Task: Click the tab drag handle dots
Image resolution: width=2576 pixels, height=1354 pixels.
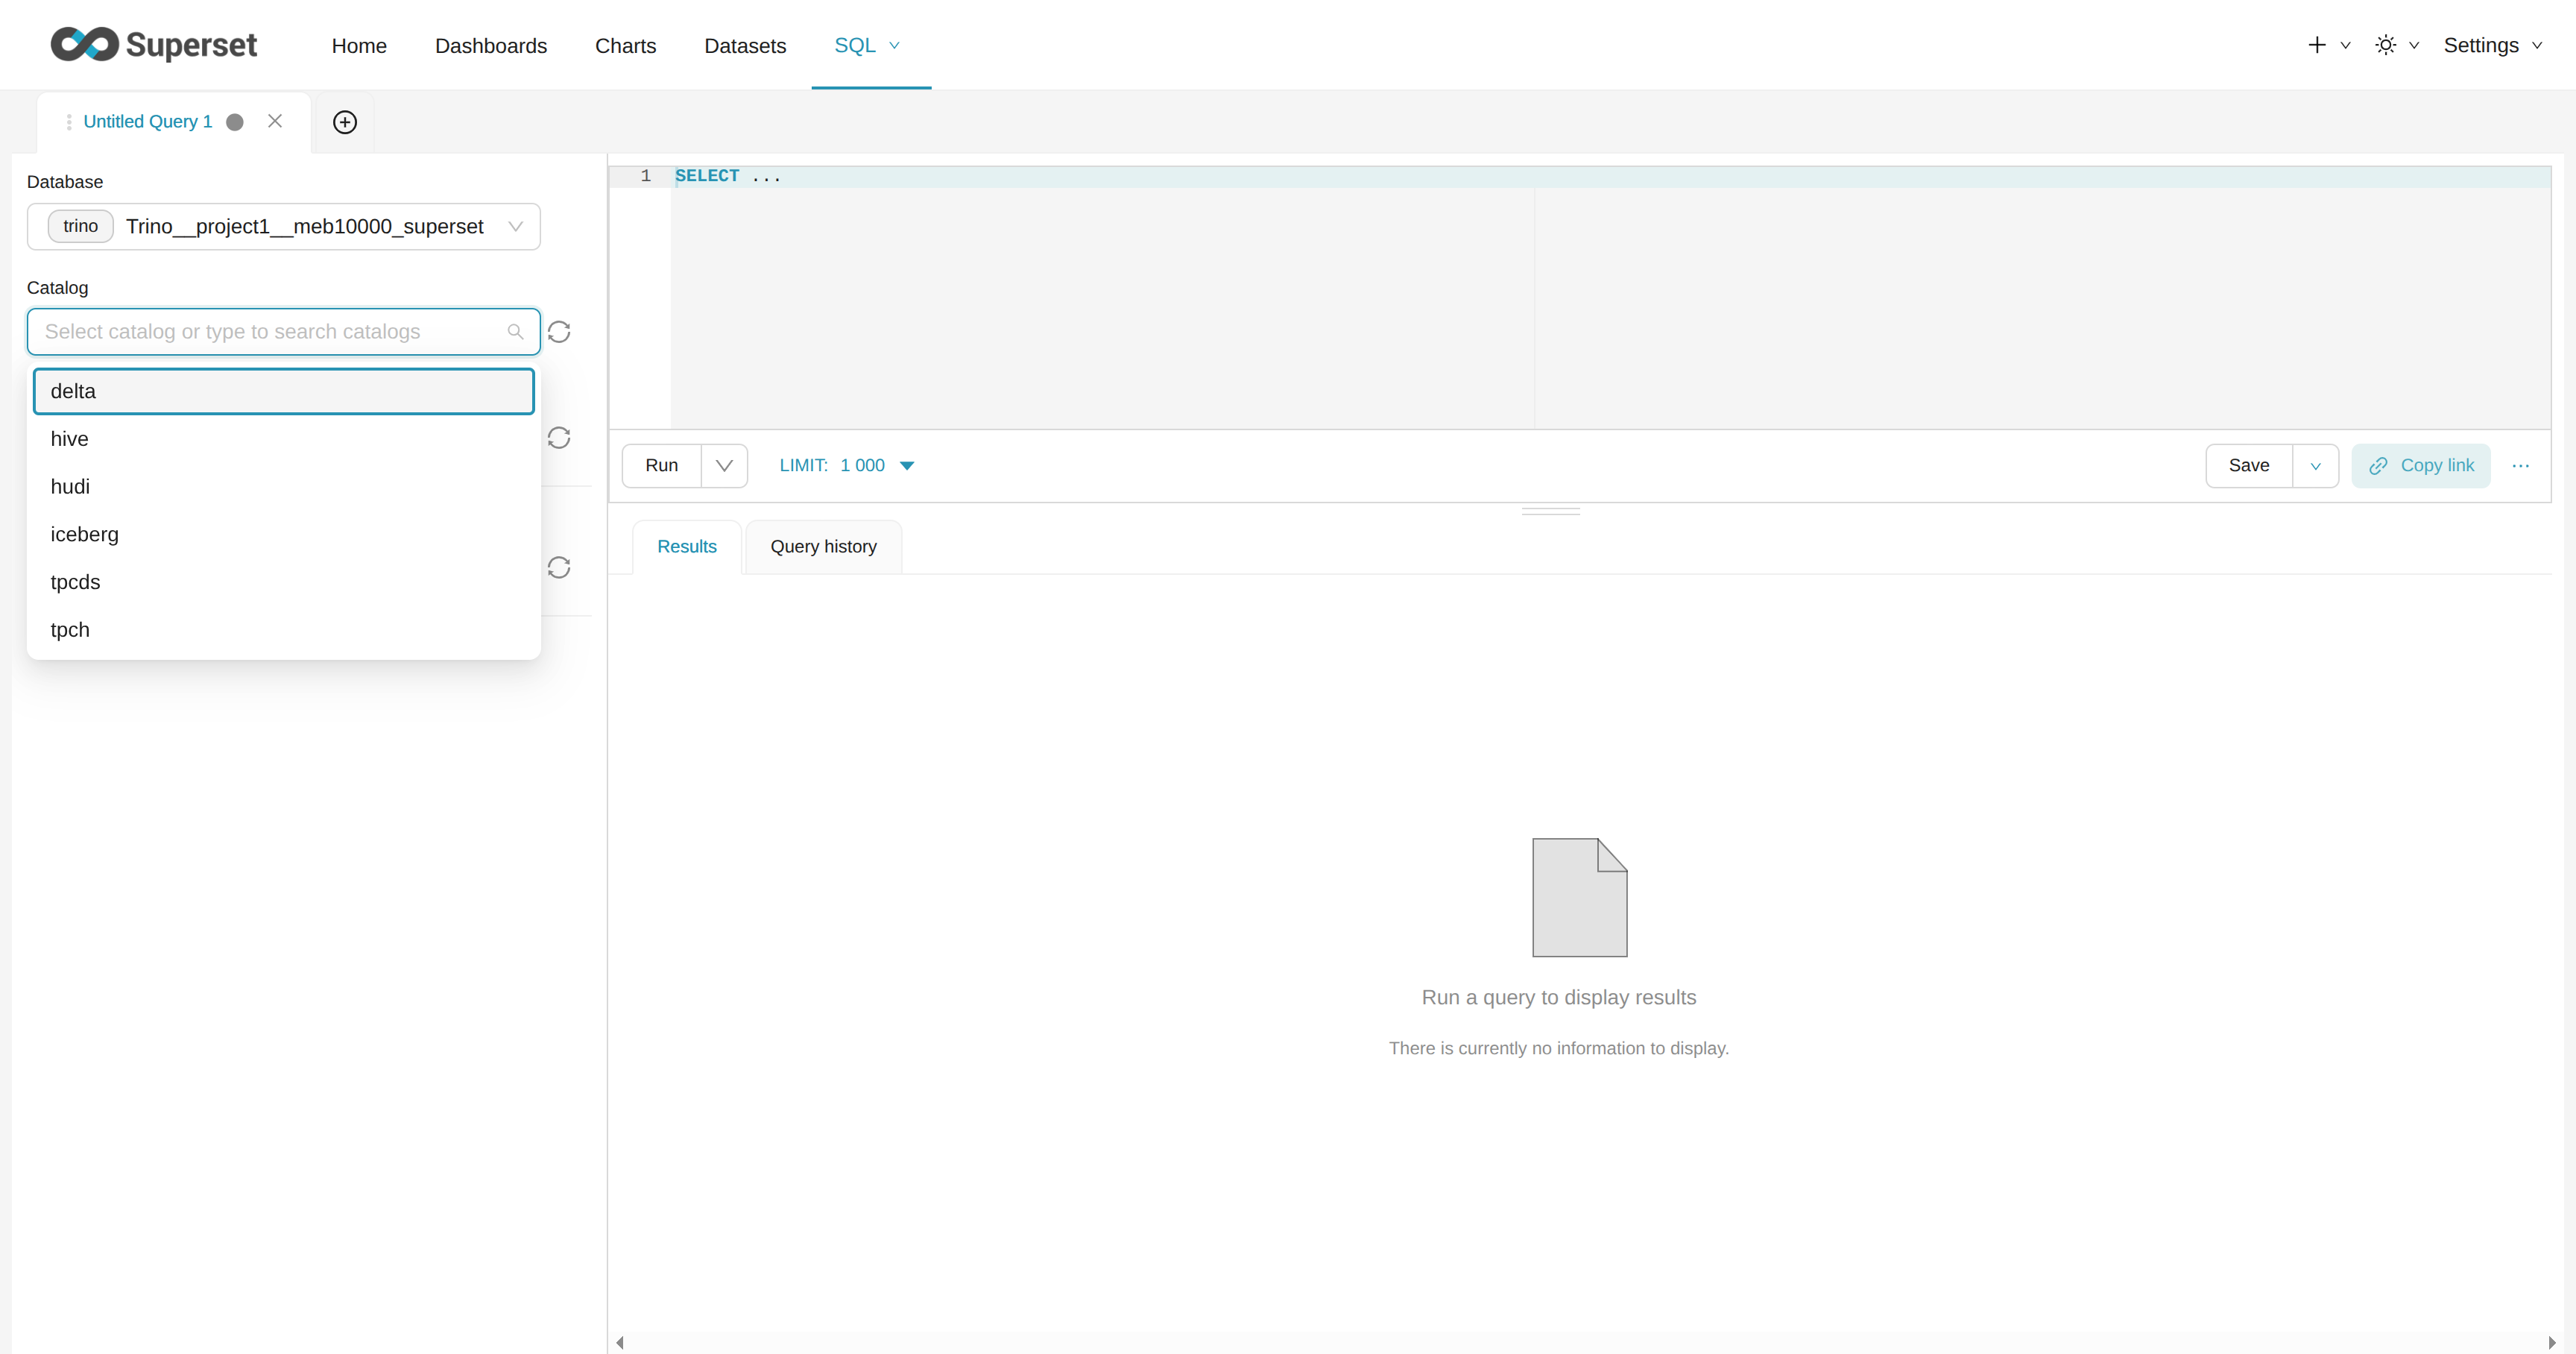Action: coord(69,122)
